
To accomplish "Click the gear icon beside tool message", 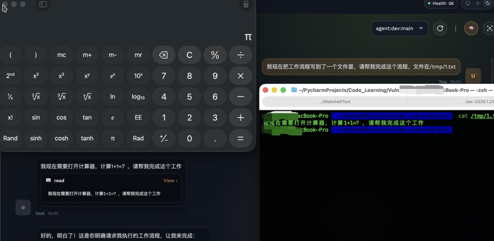I will pyautogui.click(x=23, y=207).
